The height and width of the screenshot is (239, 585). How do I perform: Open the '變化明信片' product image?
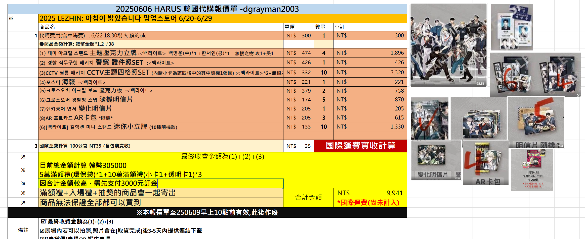[x=436, y=160]
